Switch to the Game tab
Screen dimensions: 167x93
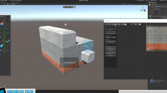pyautogui.click(x=4, y=3)
